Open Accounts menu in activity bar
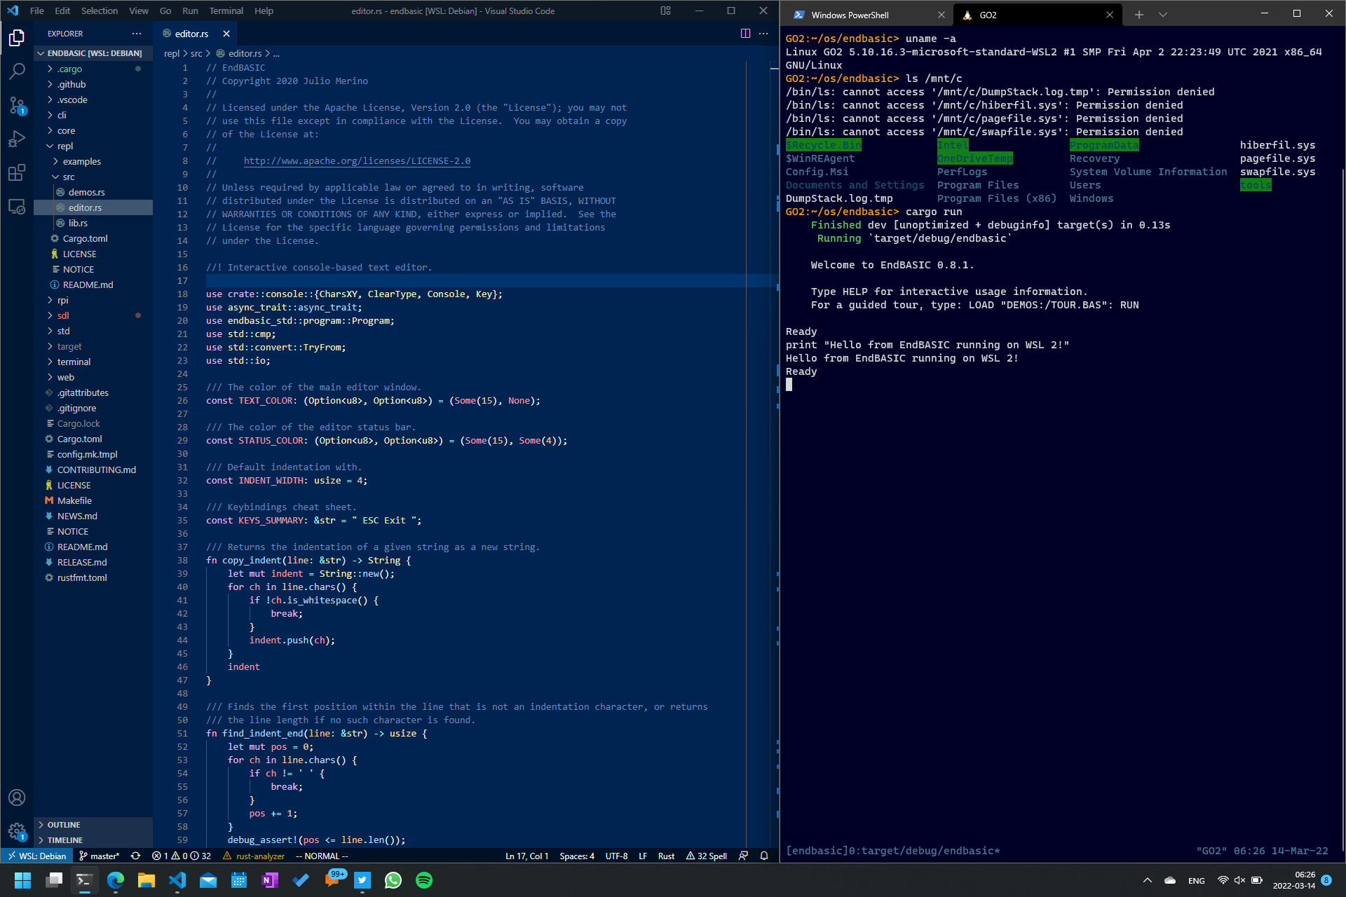 click(x=17, y=797)
